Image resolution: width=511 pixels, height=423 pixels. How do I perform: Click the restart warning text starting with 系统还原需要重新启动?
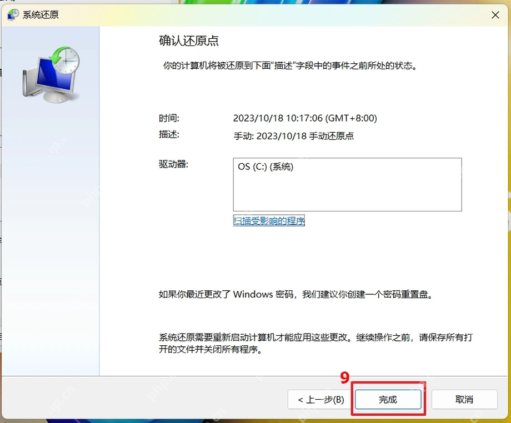(315, 343)
